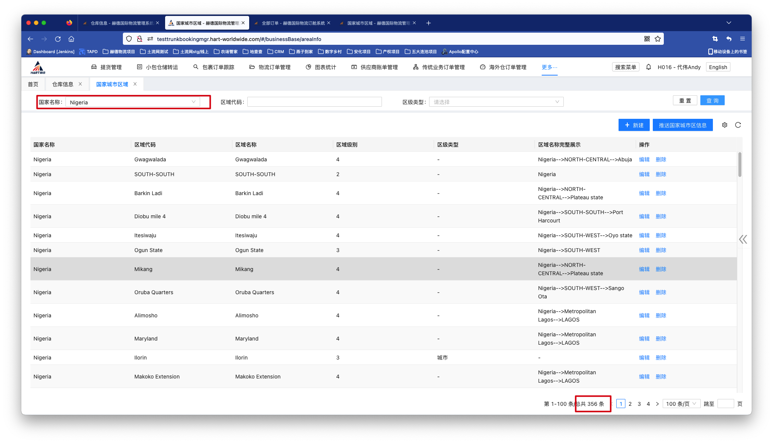This screenshot has height=443, width=773.
Task: Click the 区域代码 input field
Action: click(x=314, y=102)
